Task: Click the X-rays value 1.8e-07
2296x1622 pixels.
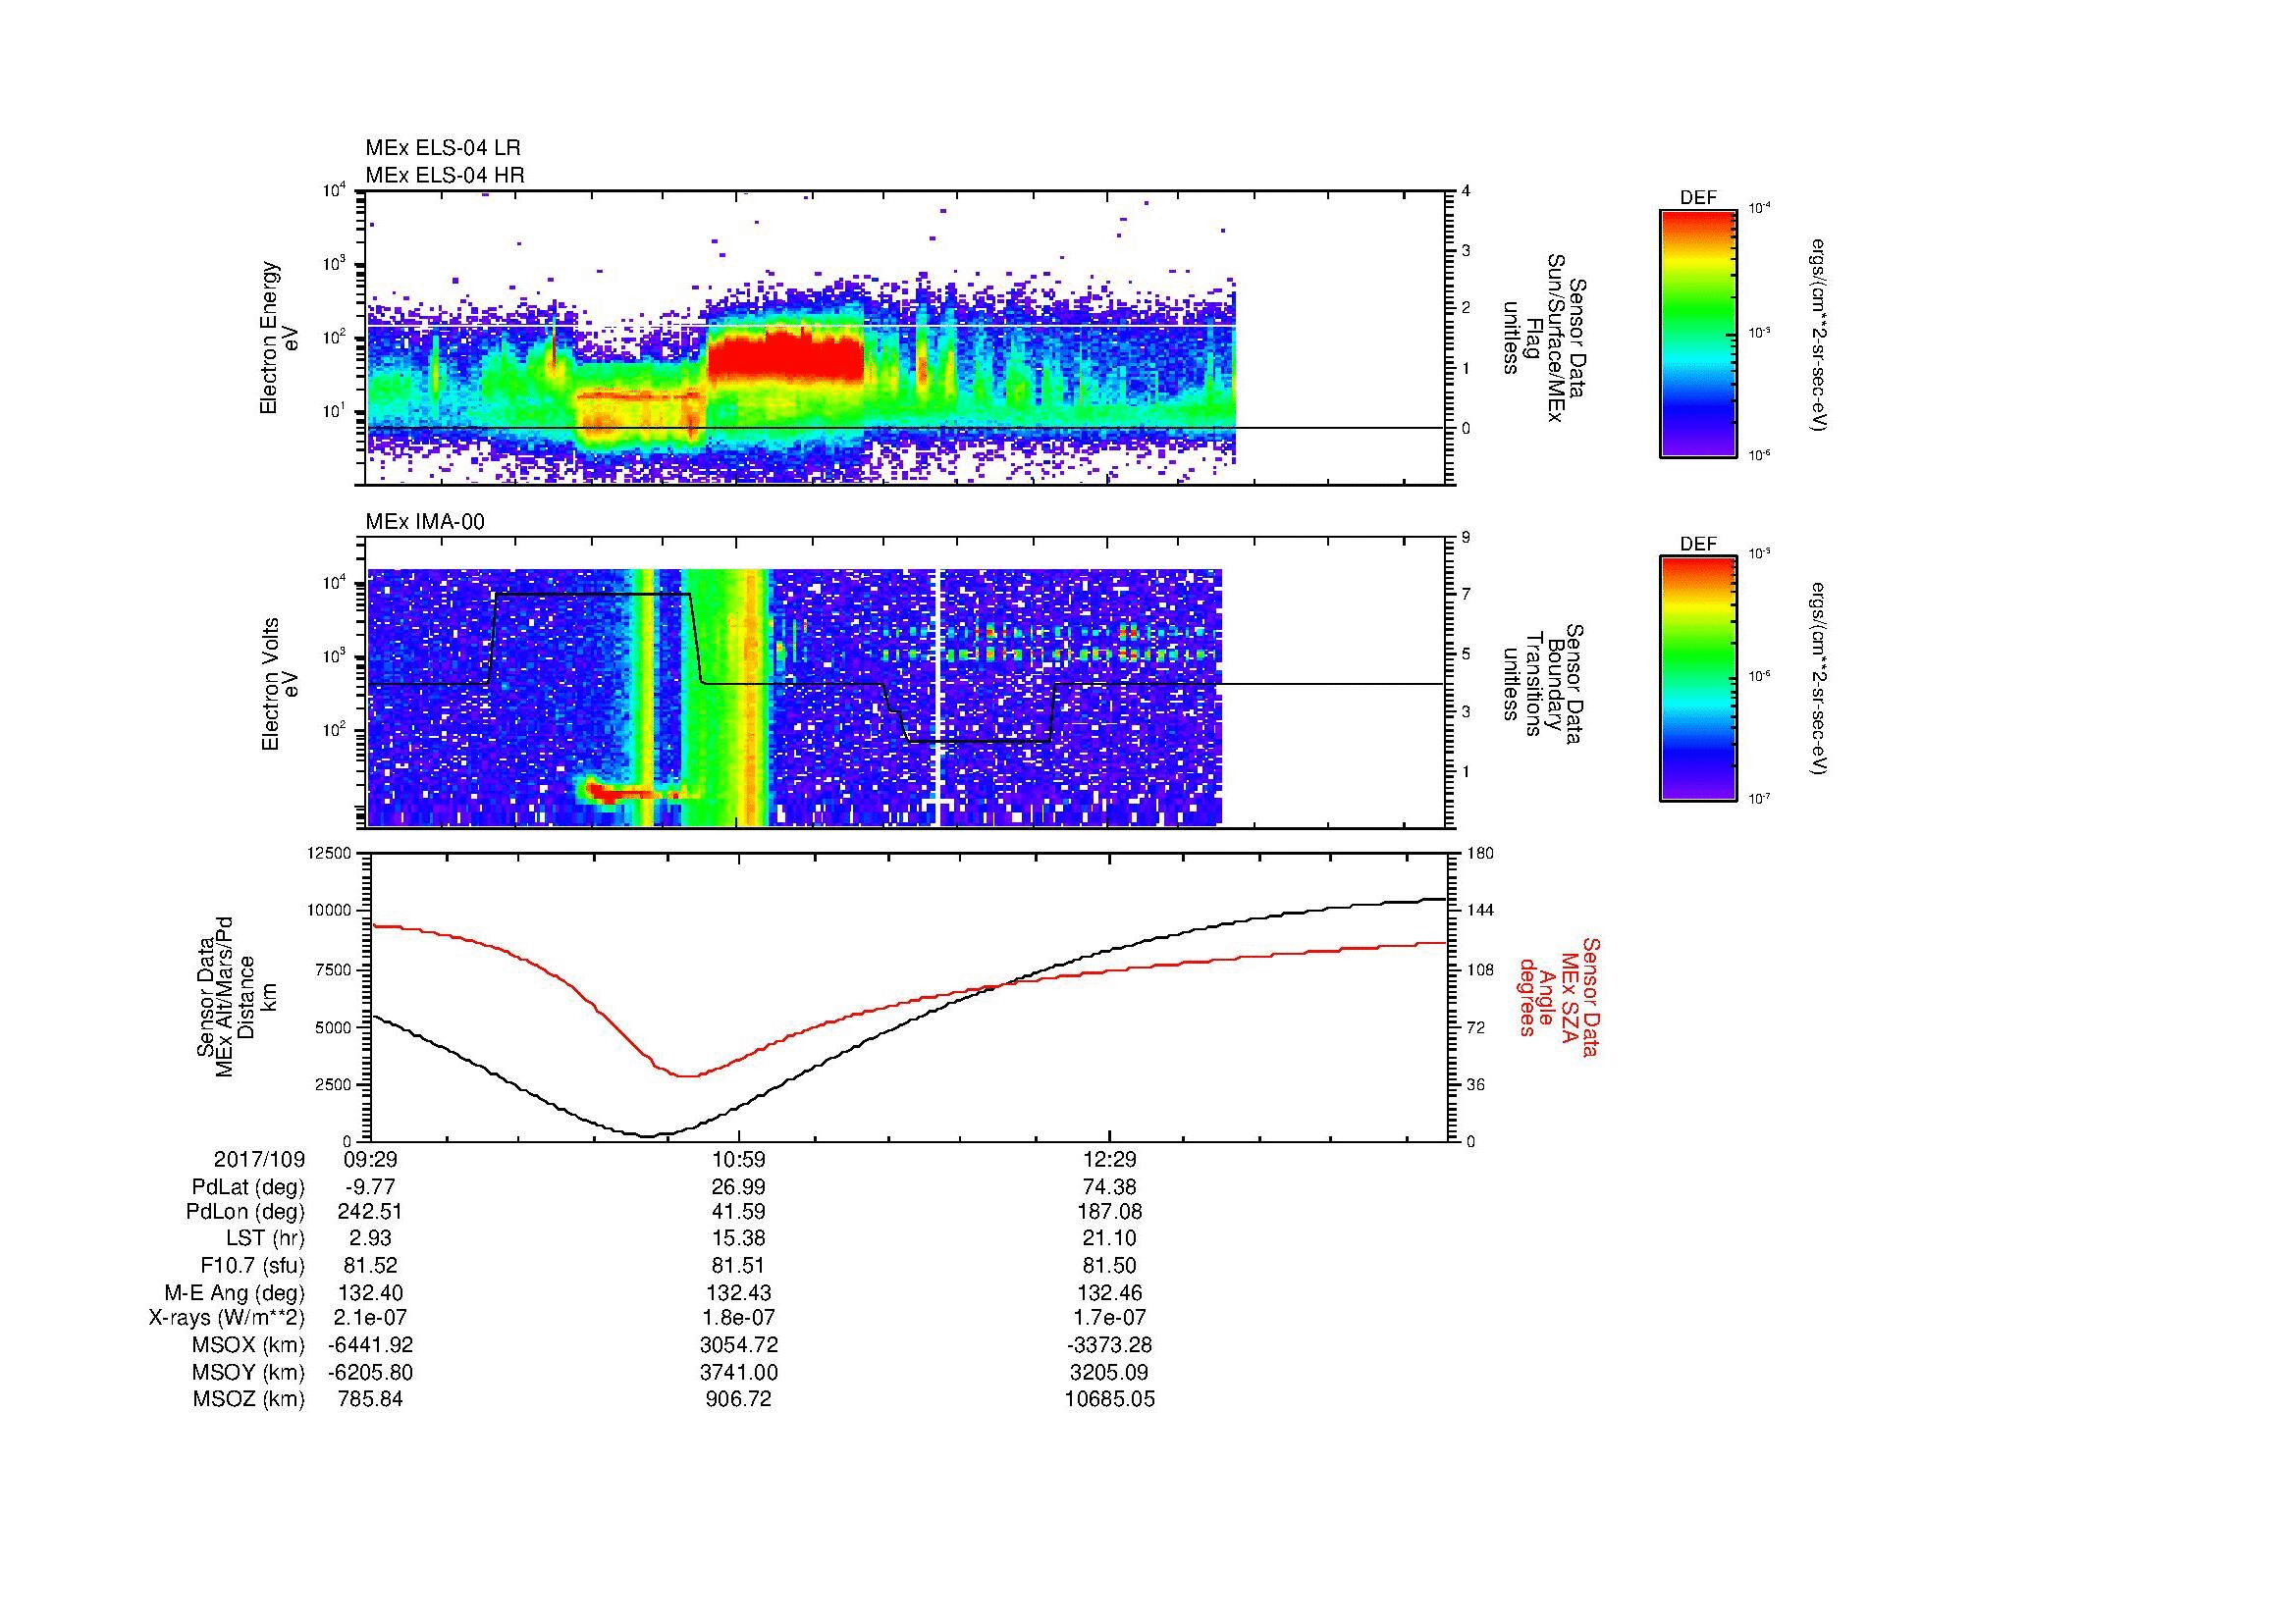Action: 738,1318
